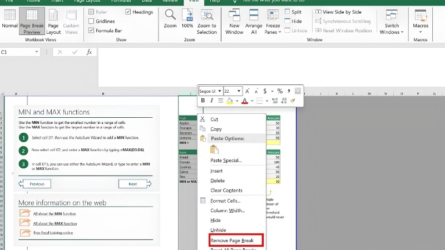Click the formula bar cancel X

(60, 52)
